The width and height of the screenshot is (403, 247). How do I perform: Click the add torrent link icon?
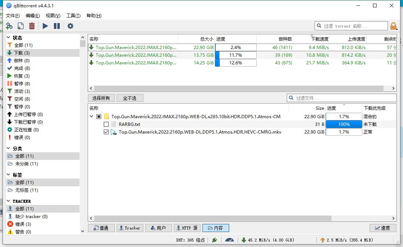tap(9, 26)
